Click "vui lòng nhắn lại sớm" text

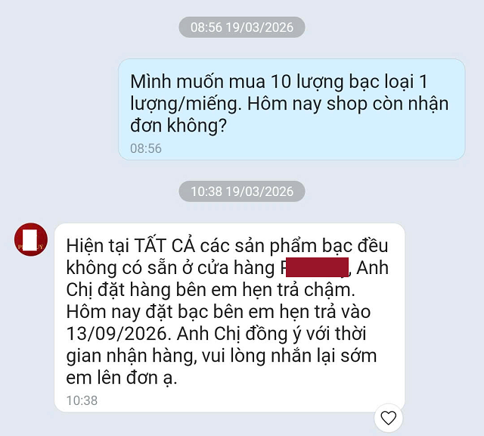click(289, 356)
